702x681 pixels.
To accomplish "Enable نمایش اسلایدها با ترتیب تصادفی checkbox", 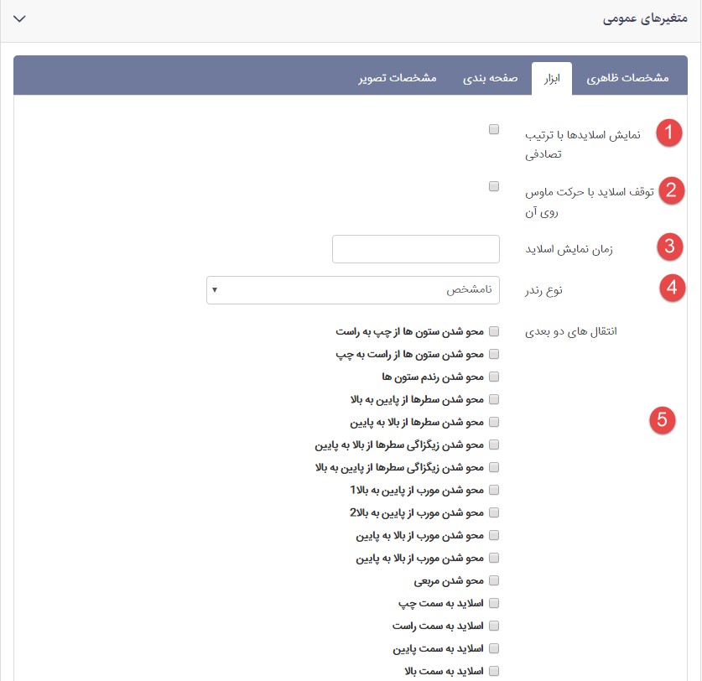I will pyautogui.click(x=494, y=129).
